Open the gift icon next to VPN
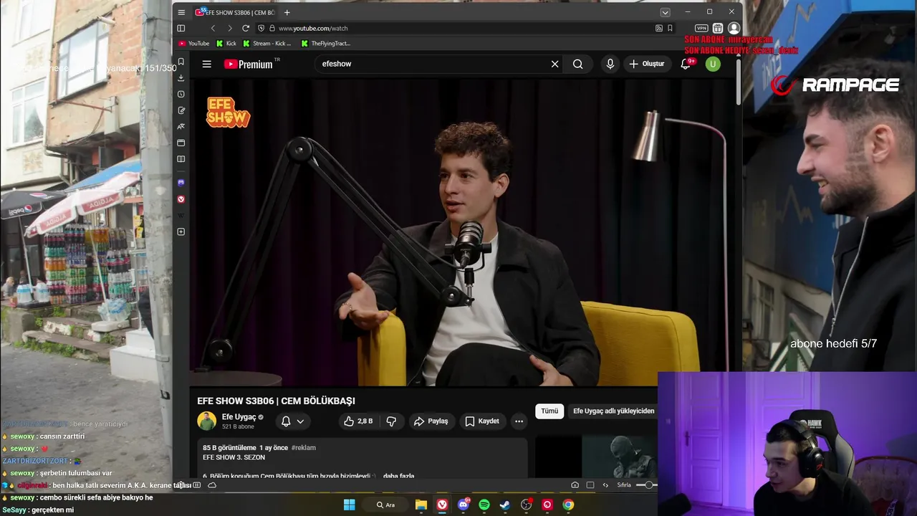Image resolution: width=917 pixels, height=516 pixels. click(x=718, y=28)
